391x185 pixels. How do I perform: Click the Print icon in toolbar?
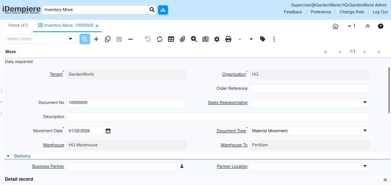coord(228,39)
